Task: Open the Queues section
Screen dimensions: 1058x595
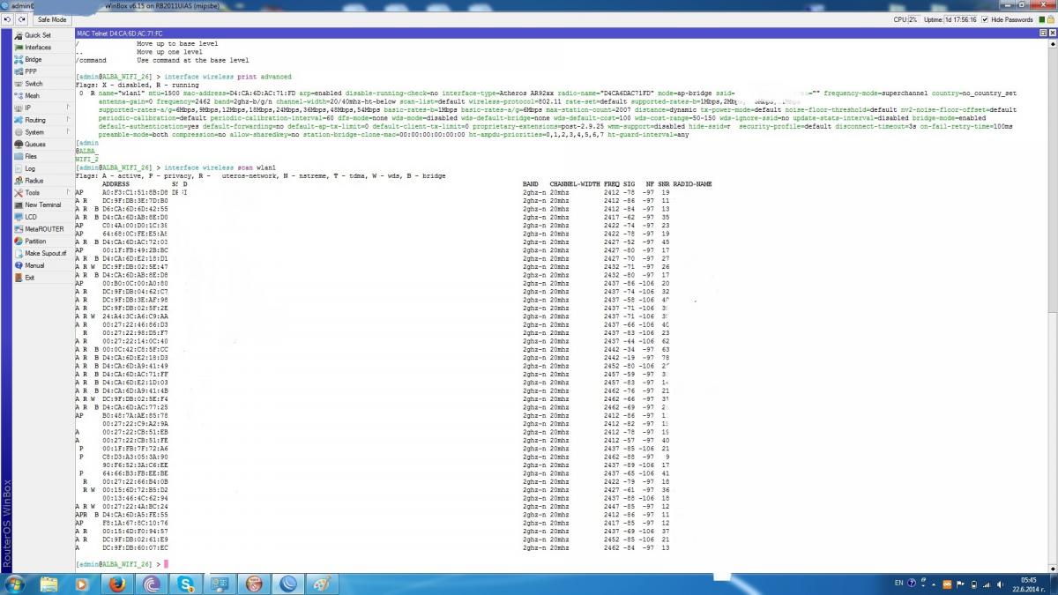Action: click(x=34, y=145)
